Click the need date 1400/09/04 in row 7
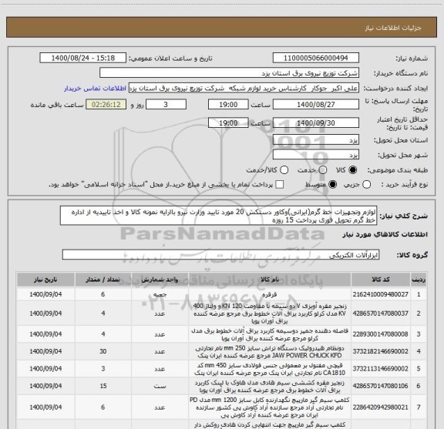This screenshot has height=429, width=444. click(45, 407)
